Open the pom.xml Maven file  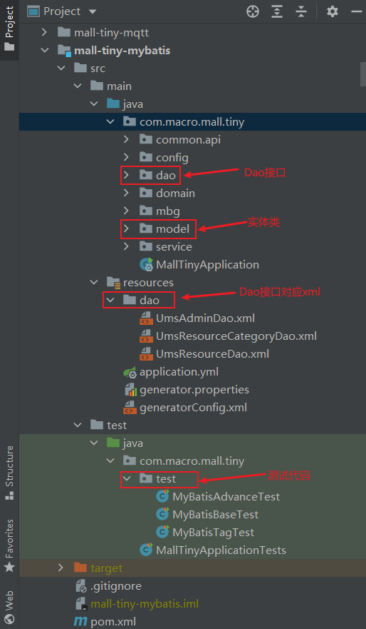click(x=105, y=622)
